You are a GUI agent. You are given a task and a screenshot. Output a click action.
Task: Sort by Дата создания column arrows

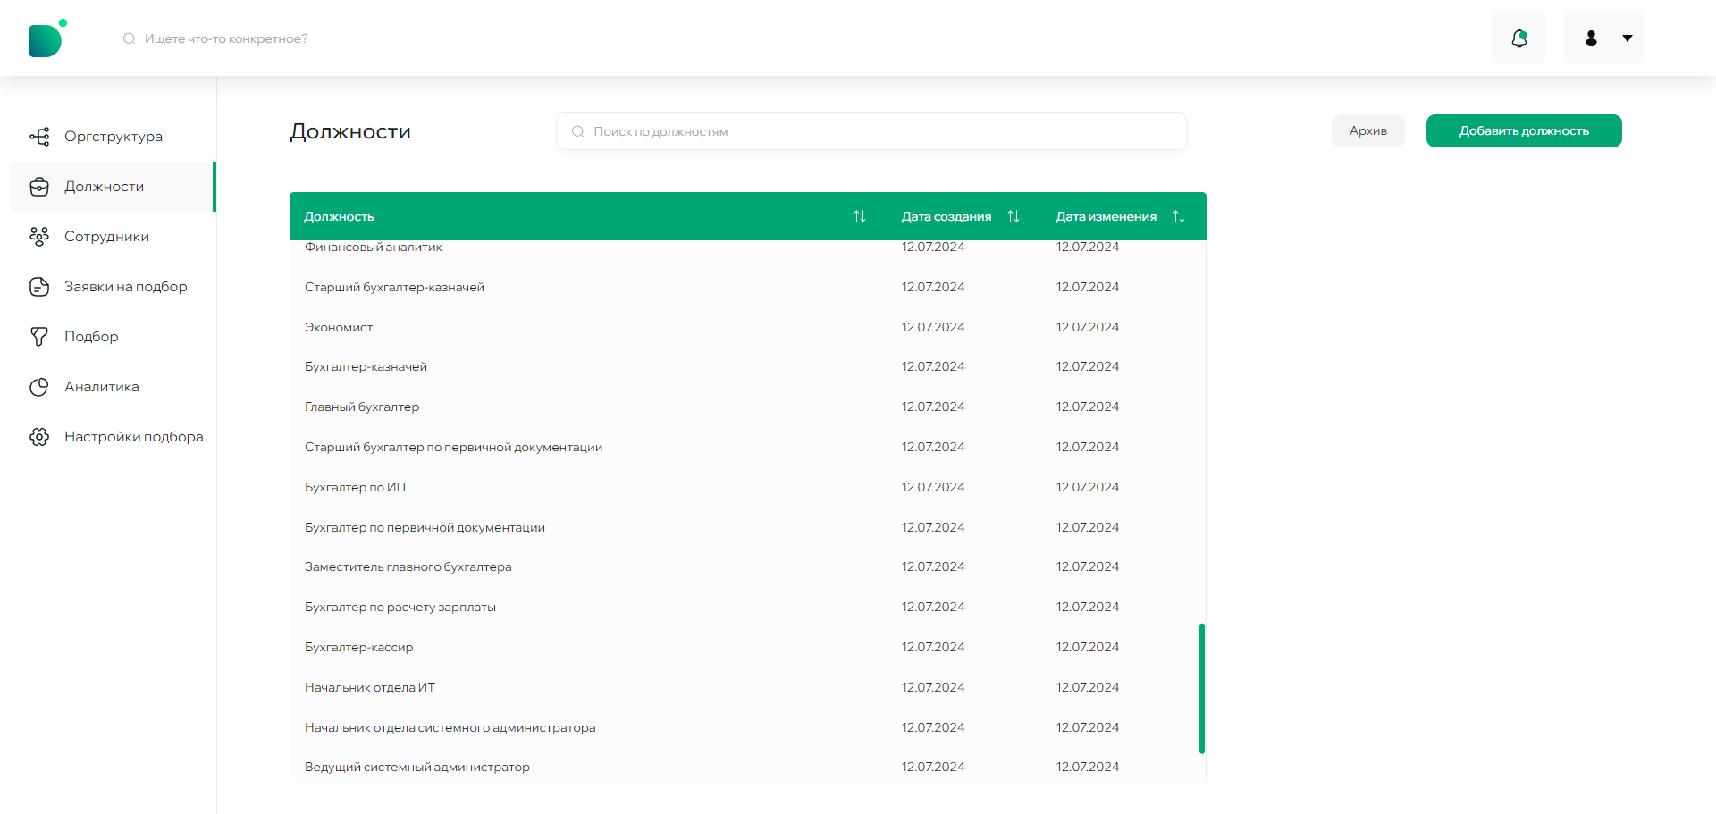(1014, 216)
